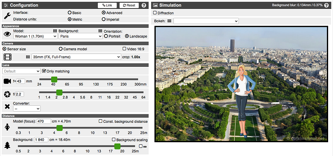Click the X converter icon
Image resolution: width=333 pixels, height=156 pixels.
click(x=7, y=107)
